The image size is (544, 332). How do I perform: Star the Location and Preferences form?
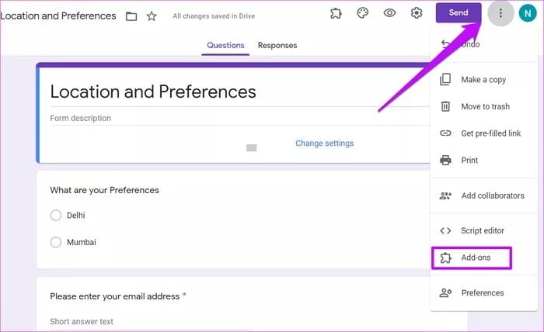point(152,16)
